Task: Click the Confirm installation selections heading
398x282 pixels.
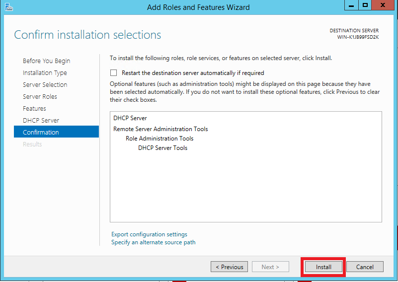Action: click(87, 35)
